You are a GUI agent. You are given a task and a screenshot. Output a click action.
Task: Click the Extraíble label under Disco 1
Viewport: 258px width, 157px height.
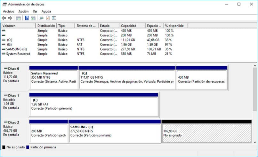click(x=9, y=100)
